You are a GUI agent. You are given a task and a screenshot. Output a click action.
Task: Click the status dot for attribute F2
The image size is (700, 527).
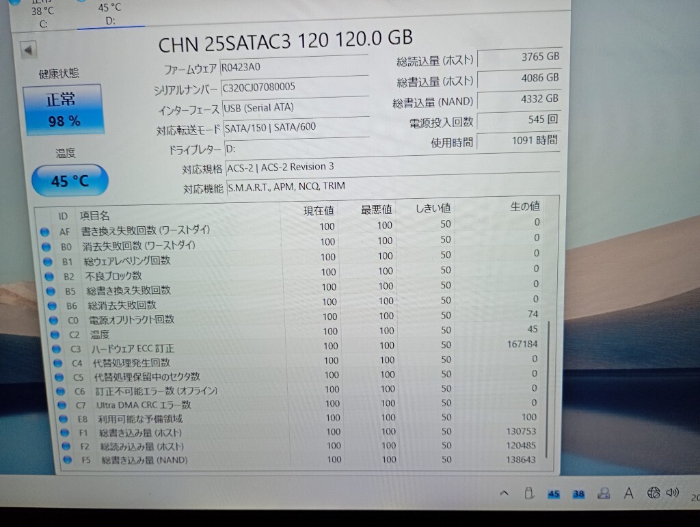pos(66,446)
